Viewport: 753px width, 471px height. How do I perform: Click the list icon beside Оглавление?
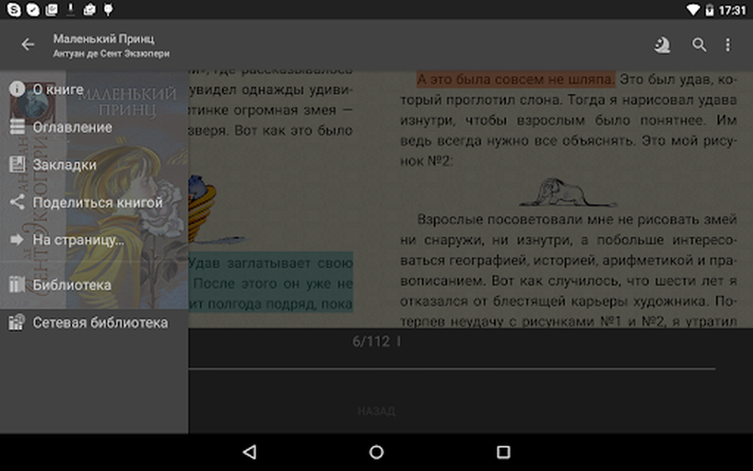pos(17,127)
